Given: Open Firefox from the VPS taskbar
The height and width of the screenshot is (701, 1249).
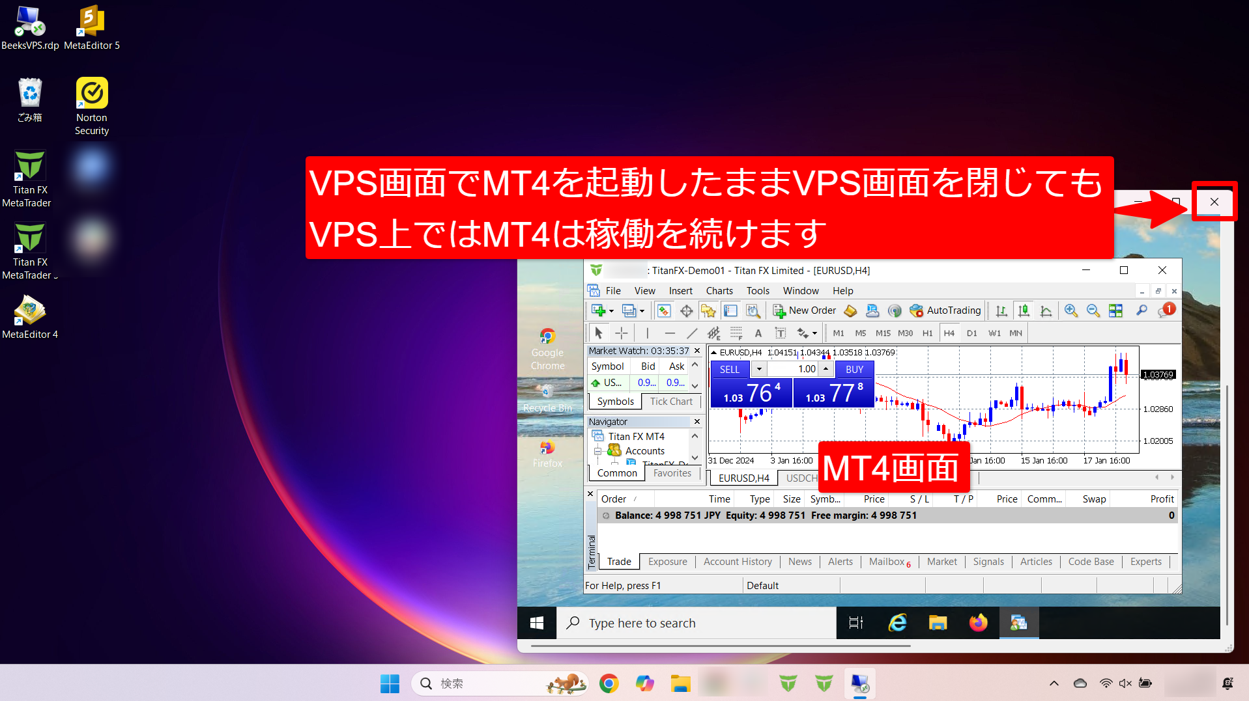Looking at the screenshot, I should coord(977,623).
